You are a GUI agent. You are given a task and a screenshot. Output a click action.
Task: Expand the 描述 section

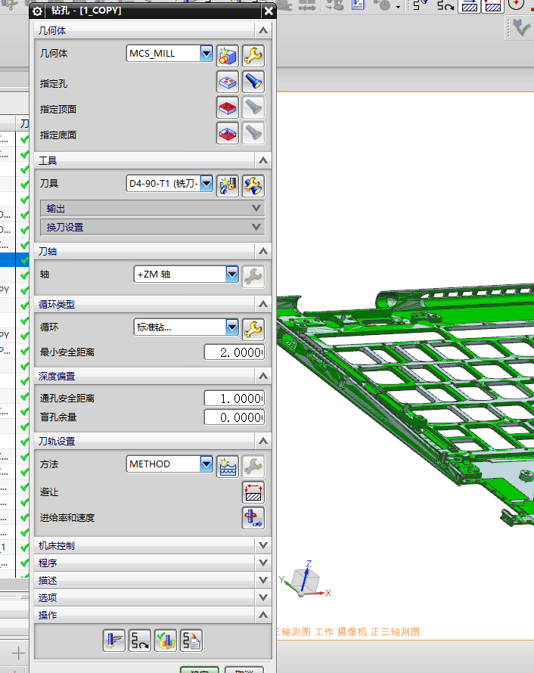point(263,580)
